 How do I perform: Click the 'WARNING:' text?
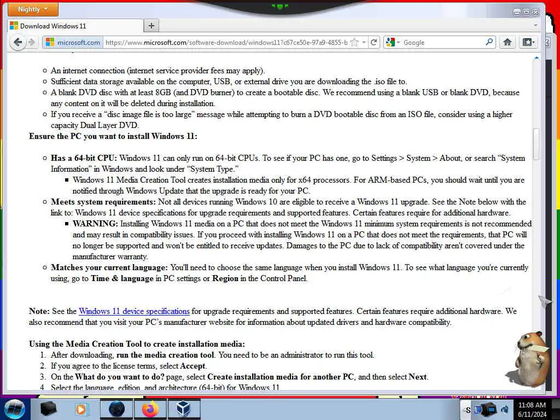[x=95, y=224]
